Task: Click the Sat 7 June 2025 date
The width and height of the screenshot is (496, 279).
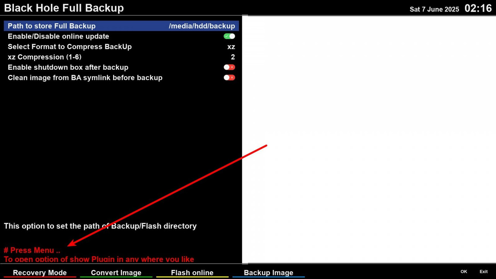Action: (x=434, y=9)
